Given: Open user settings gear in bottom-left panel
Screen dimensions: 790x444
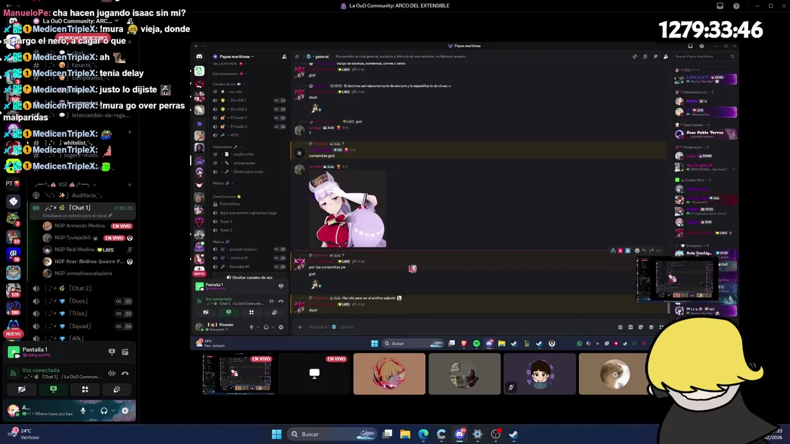Looking at the screenshot, I should point(125,411).
